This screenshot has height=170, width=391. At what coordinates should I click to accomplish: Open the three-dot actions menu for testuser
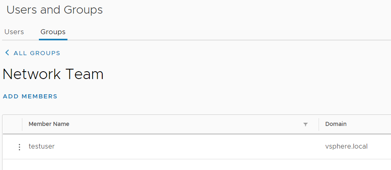click(19, 147)
